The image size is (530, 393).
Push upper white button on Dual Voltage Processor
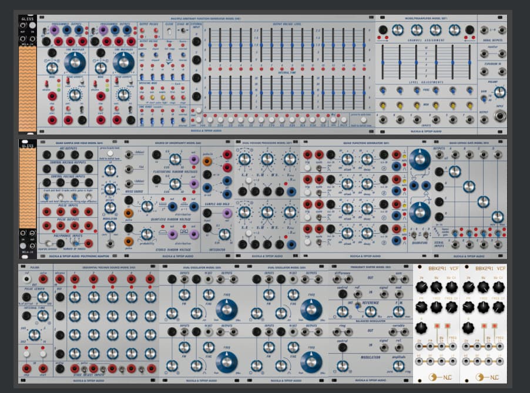[249, 180]
